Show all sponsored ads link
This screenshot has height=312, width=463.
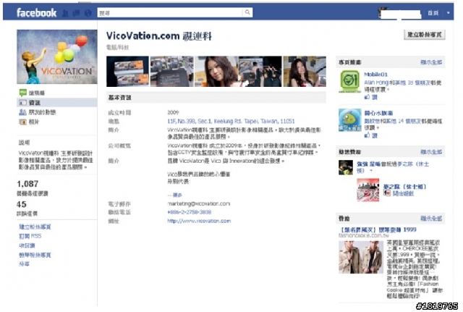431,219
